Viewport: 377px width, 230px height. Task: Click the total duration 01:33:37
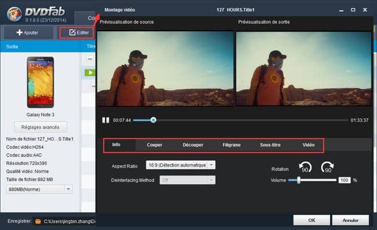pyautogui.click(x=359, y=120)
